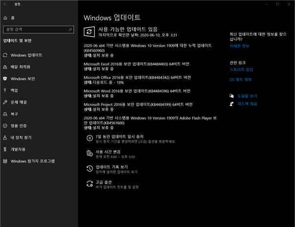Click the 마지막으로 확인한 날짜 text
Viewport: 295px width, 227px height.
click(138, 35)
